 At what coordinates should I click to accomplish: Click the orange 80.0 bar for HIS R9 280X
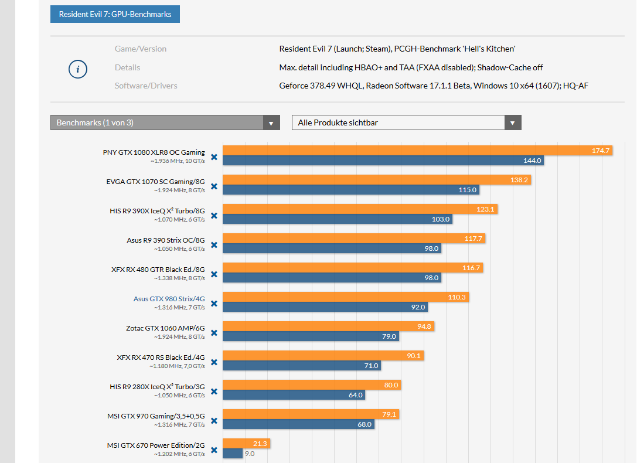click(312, 384)
